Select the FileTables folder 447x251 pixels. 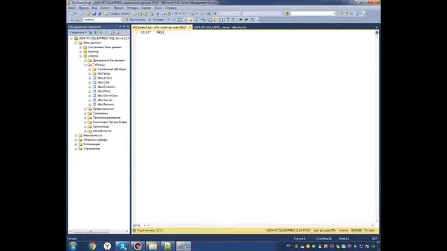pyautogui.click(x=104, y=74)
